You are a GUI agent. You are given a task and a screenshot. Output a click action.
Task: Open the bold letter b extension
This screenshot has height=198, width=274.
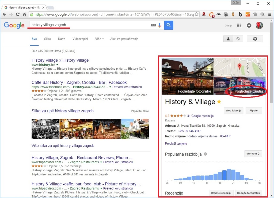240,14
